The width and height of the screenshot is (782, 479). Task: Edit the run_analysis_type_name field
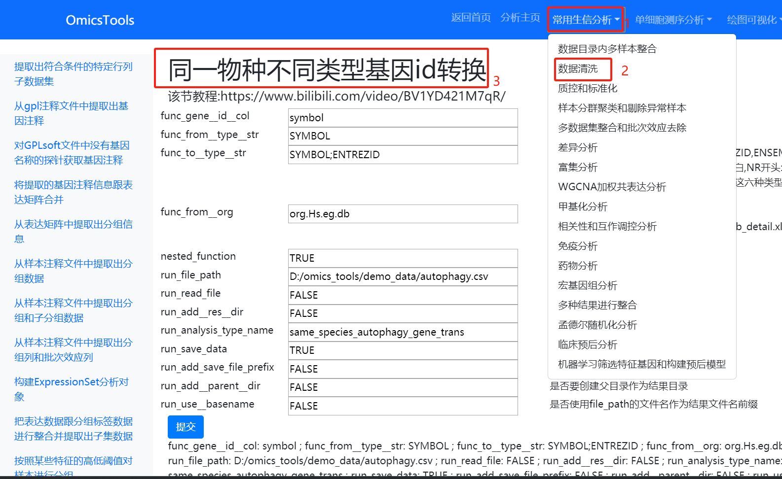(x=403, y=332)
